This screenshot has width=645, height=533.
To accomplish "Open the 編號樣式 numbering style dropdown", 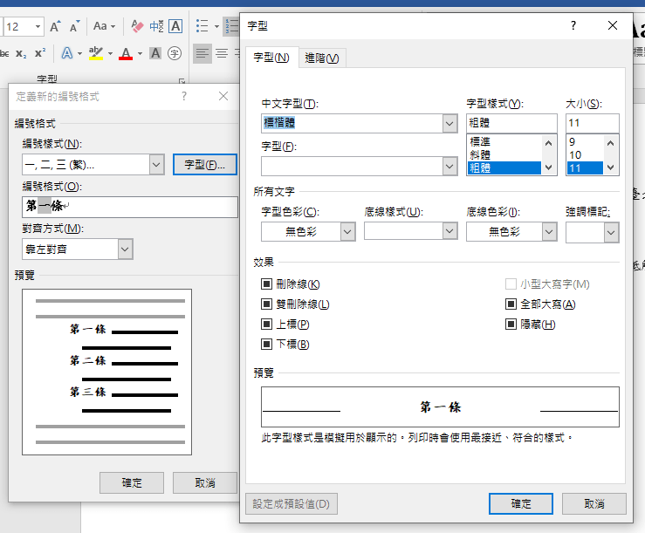I will (x=156, y=164).
